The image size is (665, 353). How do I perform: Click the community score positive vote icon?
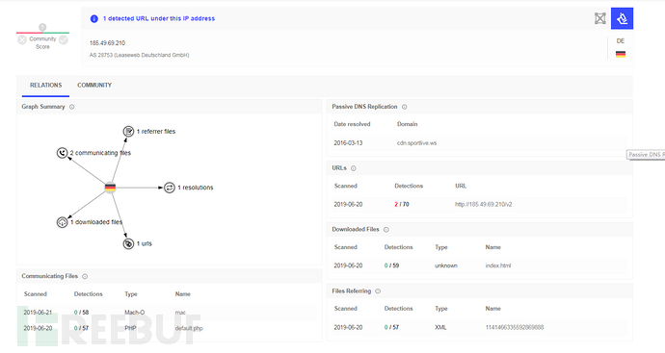pyautogui.click(x=64, y=39)
